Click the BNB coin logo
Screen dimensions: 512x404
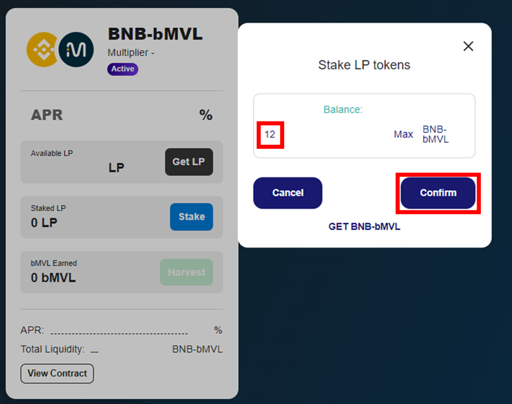(42, 50)
